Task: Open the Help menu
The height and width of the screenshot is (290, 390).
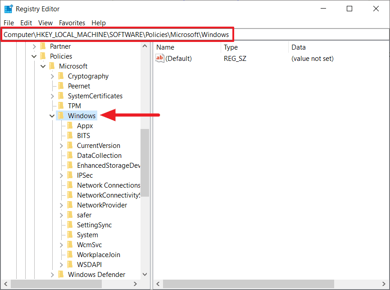Action: tap(99, 23)
